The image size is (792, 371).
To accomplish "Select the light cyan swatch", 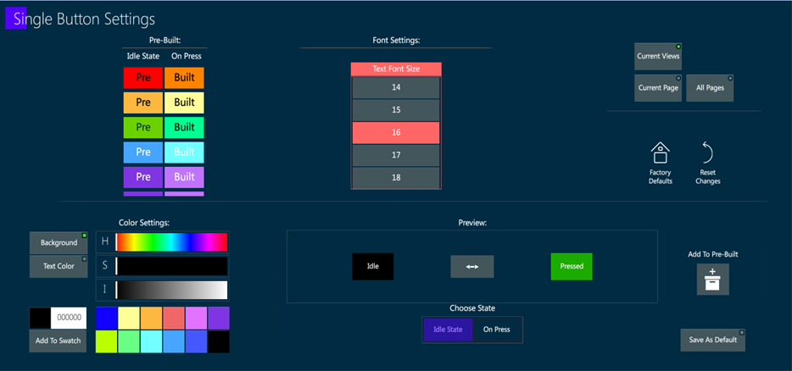I will click(152, 341).
